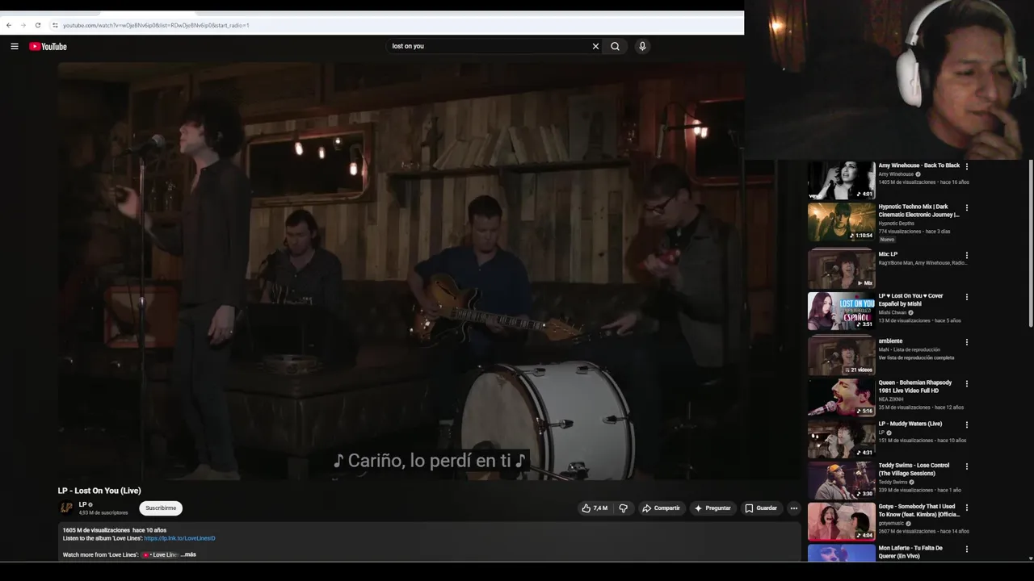Click the Preguntar button
This screenshot has height=581, width=1034.
pyautogui.click(x=712, y=508)
